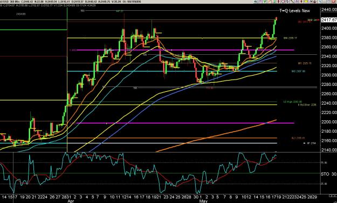The height and width of the screenshot is (203, 337).
Task: Click the red circled minus toolbar icon
Action: coord(283,2)
